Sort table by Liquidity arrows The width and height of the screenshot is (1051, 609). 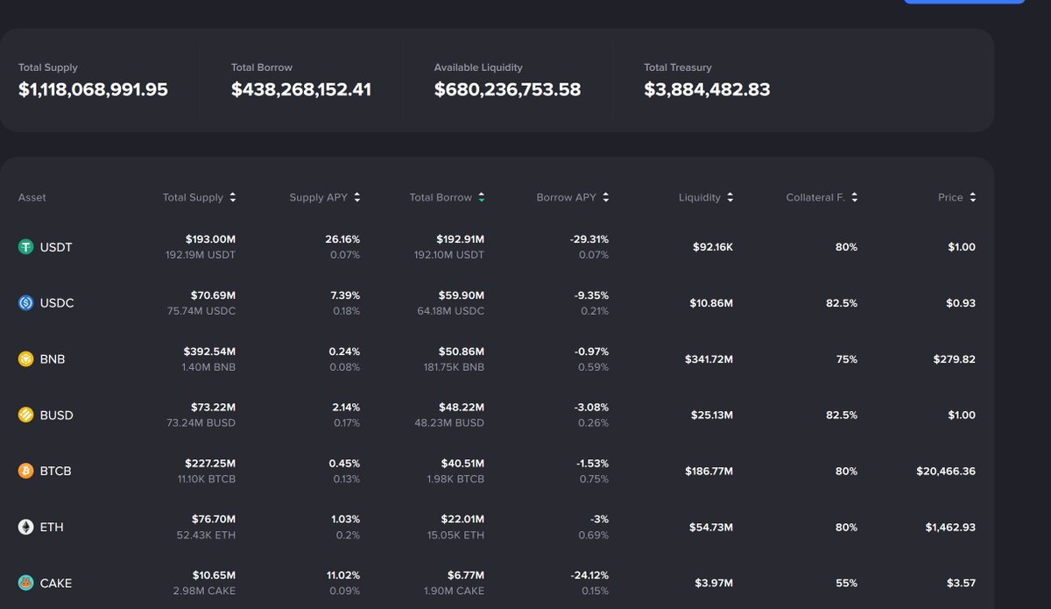coord(730,198)
